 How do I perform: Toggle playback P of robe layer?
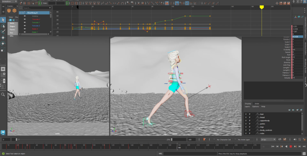click(250, 133)
